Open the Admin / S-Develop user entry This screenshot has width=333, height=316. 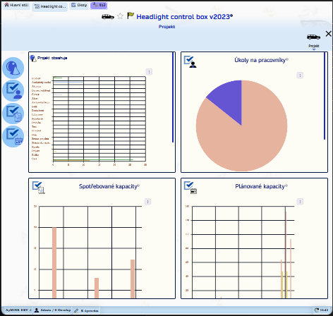tap(55, 310)
